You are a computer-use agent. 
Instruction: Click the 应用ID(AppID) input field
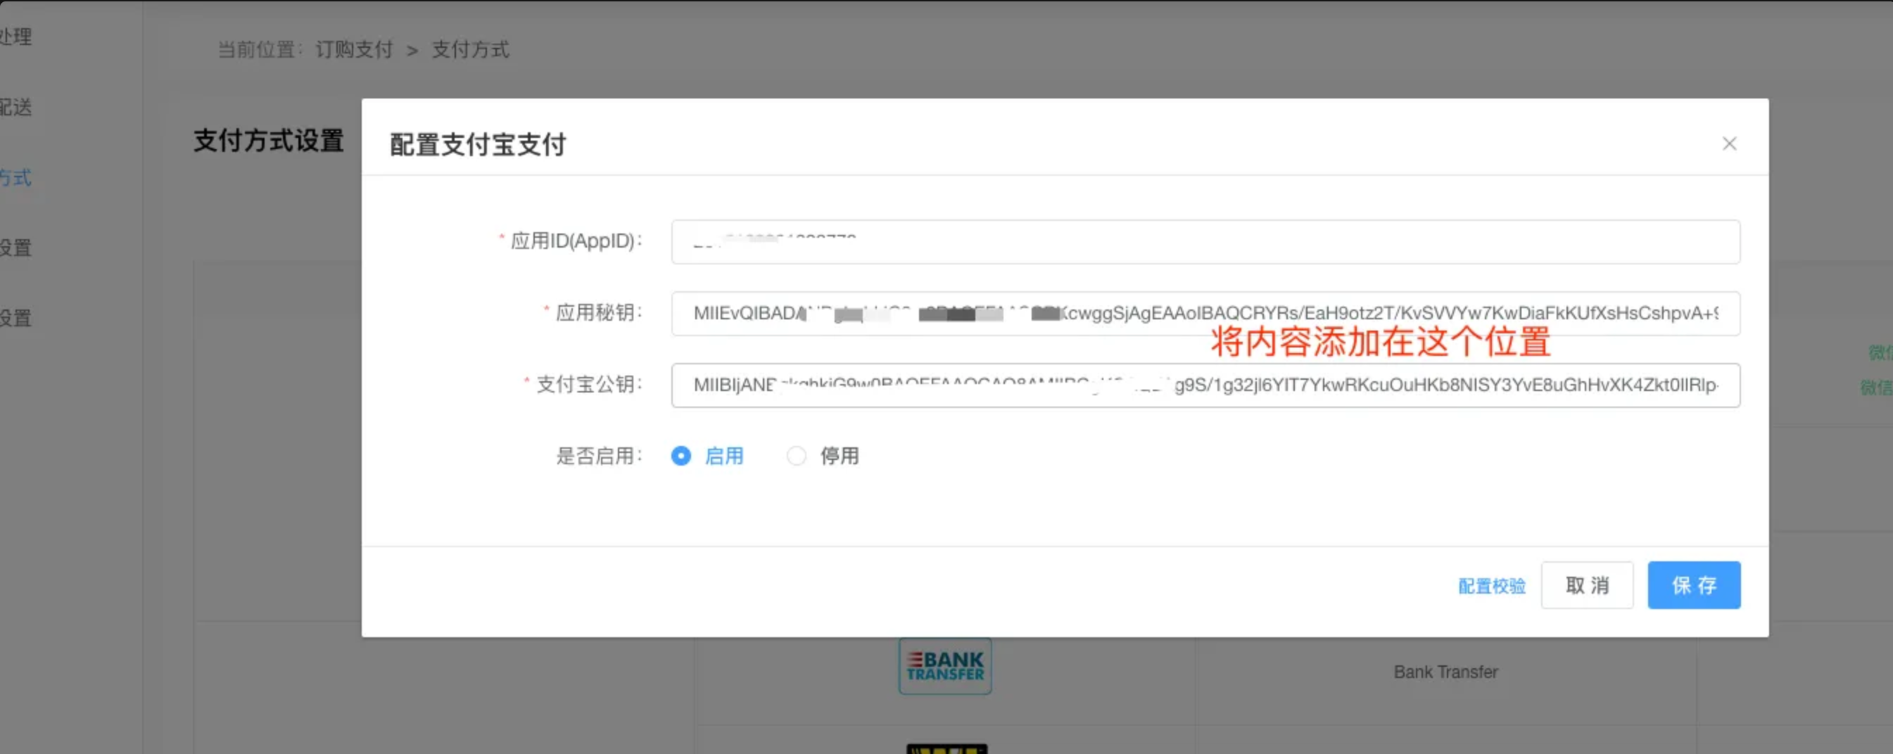1205,241
